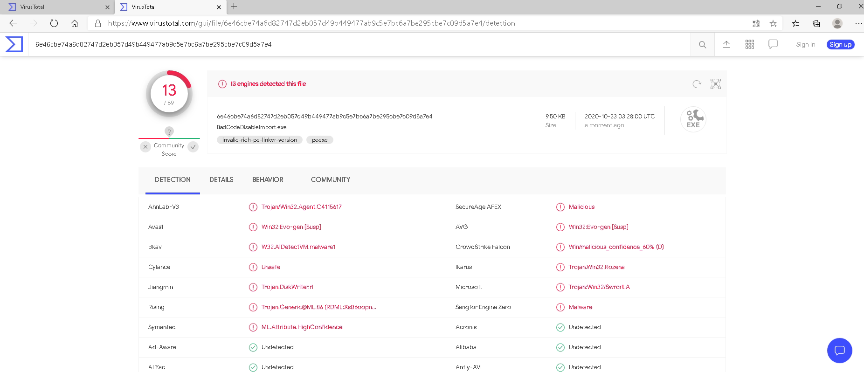Click the VirusTotal logo icon
Screen dimensions: 864x372
click(x=14, y=44)
